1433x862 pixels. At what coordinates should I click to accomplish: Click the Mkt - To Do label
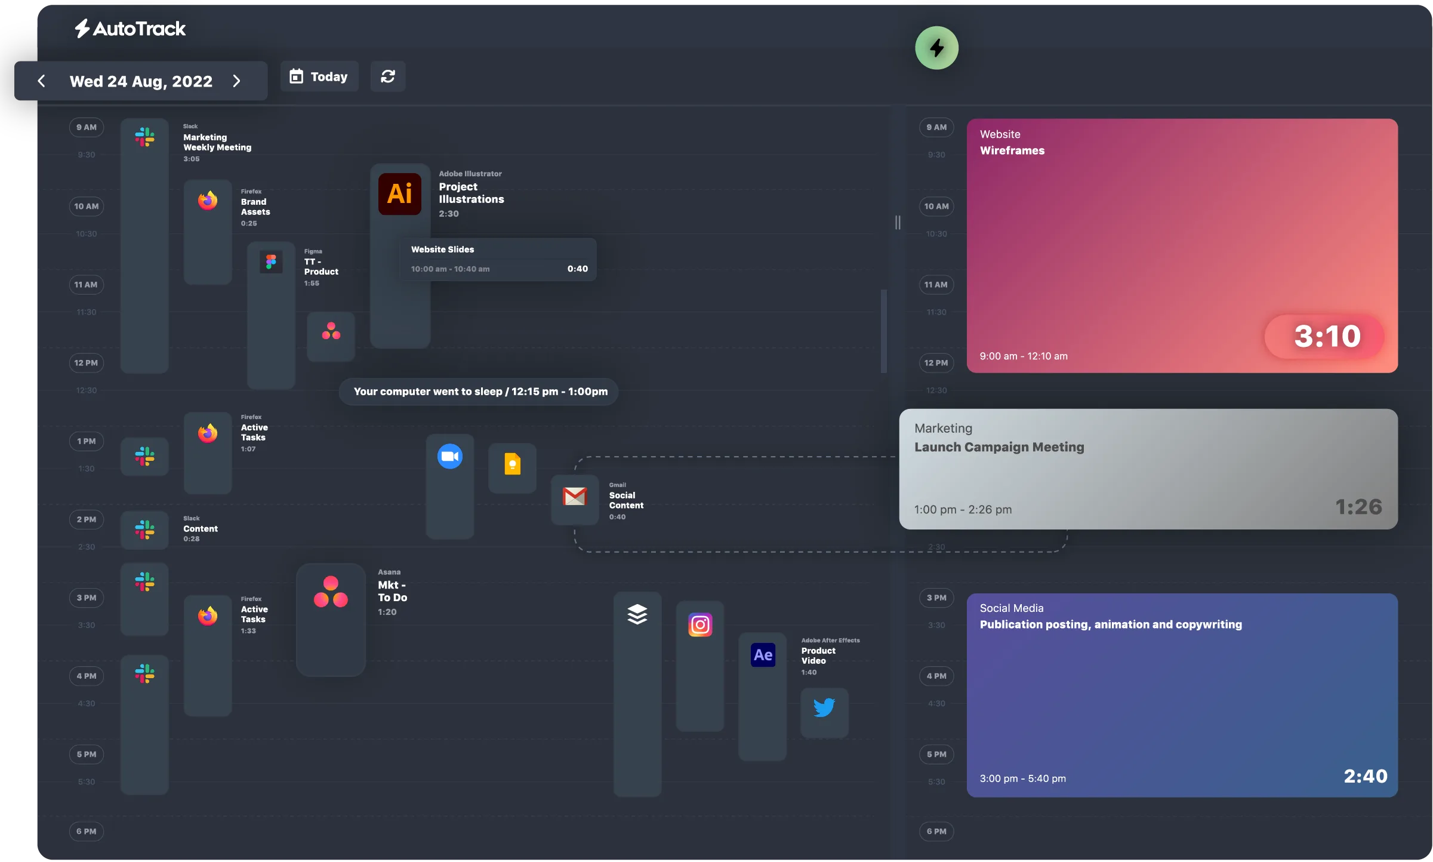tap(393, 591)
